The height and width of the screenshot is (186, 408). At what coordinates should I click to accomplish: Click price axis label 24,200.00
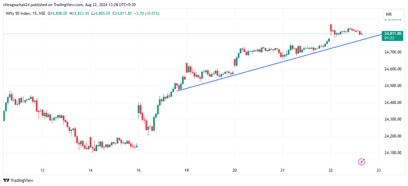[x=393, y=136]
